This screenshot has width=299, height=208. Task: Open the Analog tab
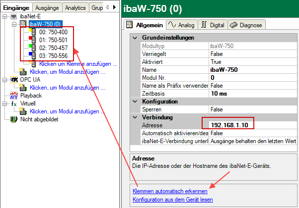[182, 24]
